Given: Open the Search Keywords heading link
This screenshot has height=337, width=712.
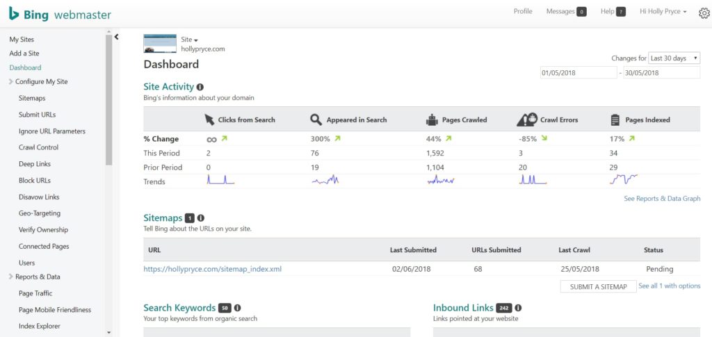Looking at the screenshot, I should pos(179,308).
